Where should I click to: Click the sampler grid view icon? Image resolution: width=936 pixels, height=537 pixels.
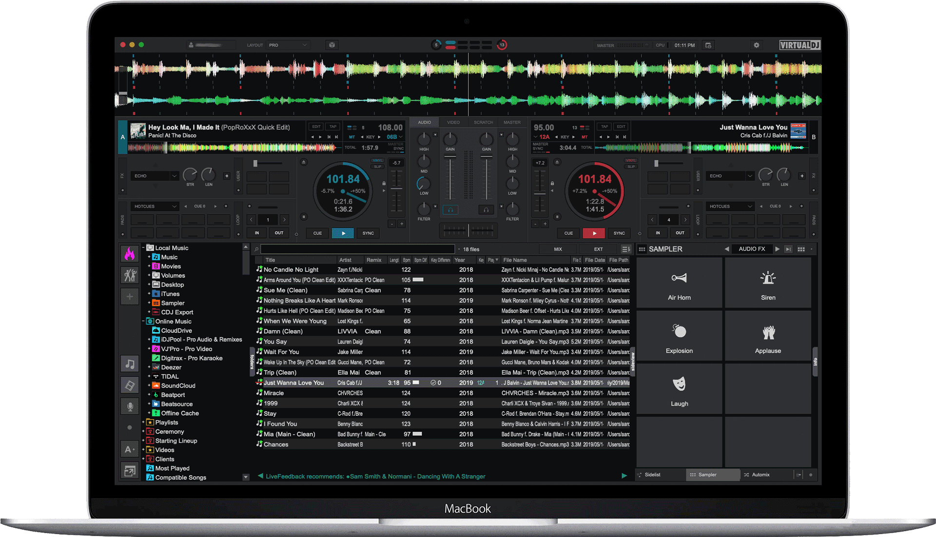tap(801, 249)
